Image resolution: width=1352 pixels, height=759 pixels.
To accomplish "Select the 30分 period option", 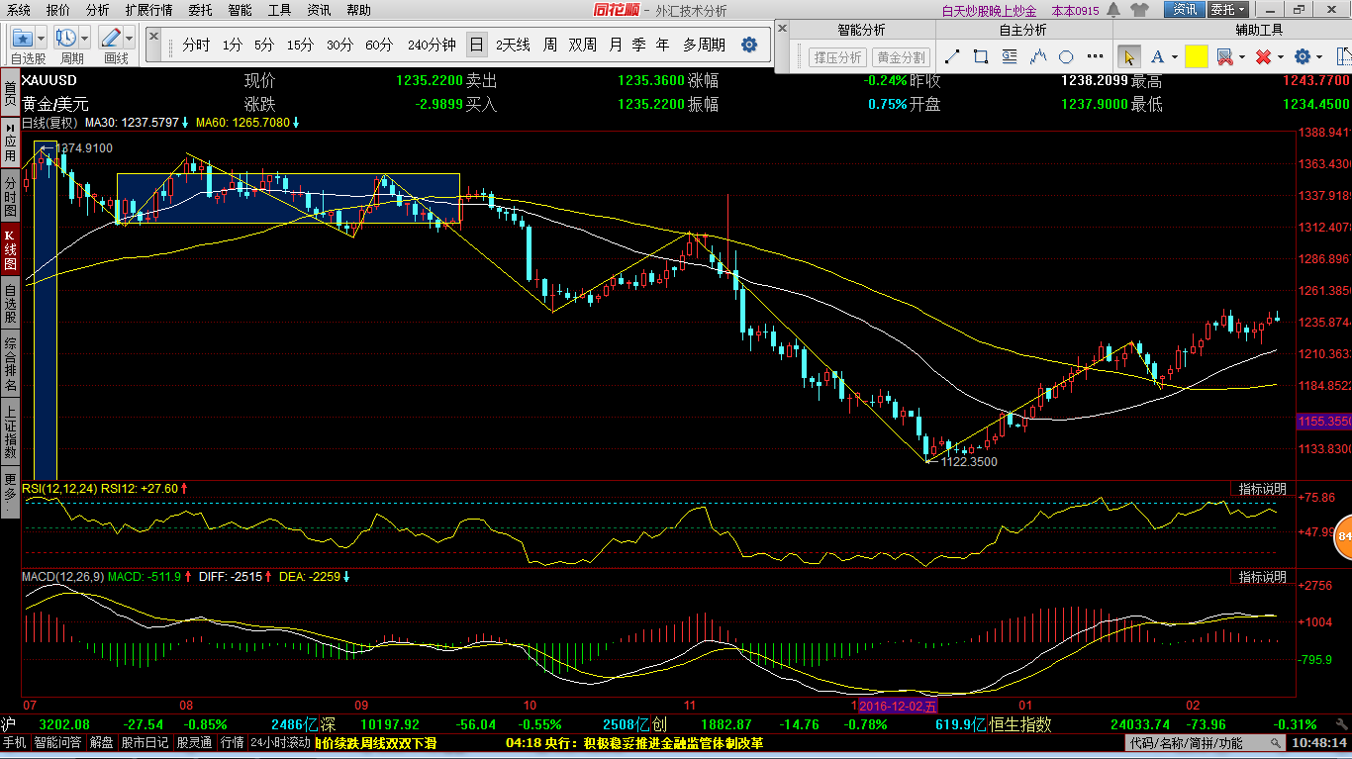I will click(x=339, y=46).
